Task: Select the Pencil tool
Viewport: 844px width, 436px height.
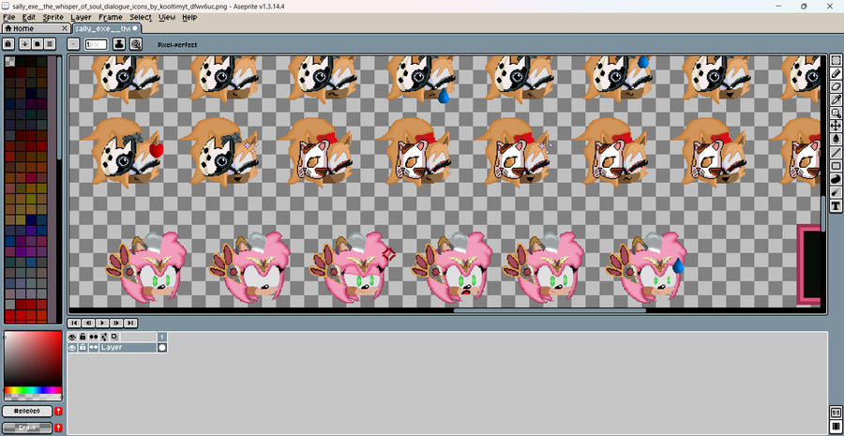Action: click(836, 73)
